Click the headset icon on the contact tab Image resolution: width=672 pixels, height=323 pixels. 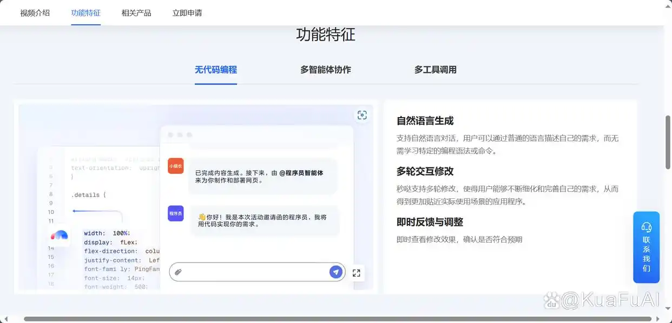[x=646, y=227]
